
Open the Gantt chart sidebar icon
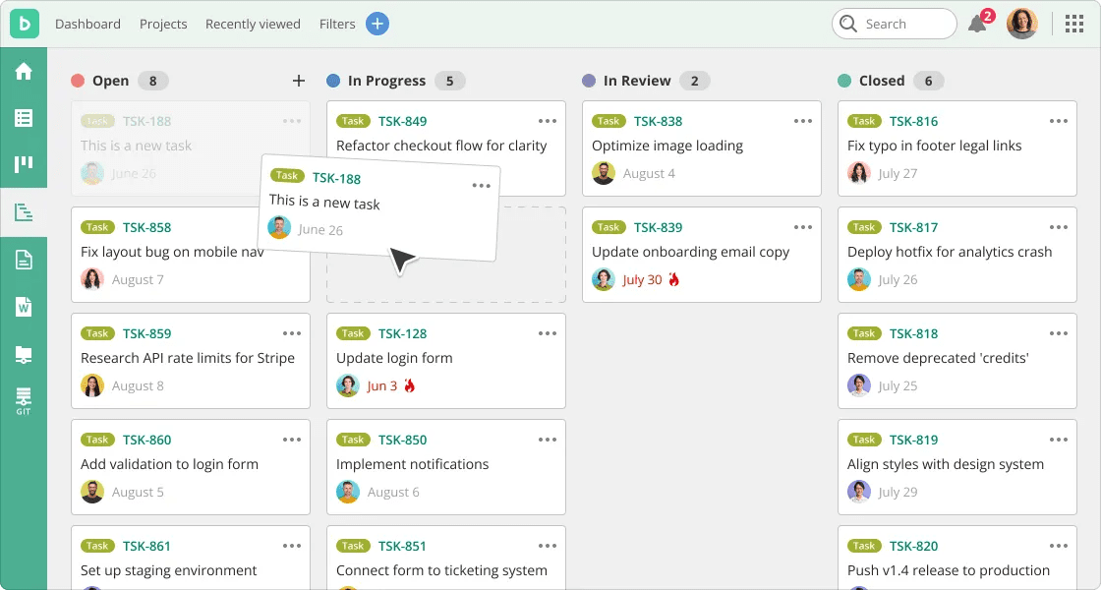point(24,211)
